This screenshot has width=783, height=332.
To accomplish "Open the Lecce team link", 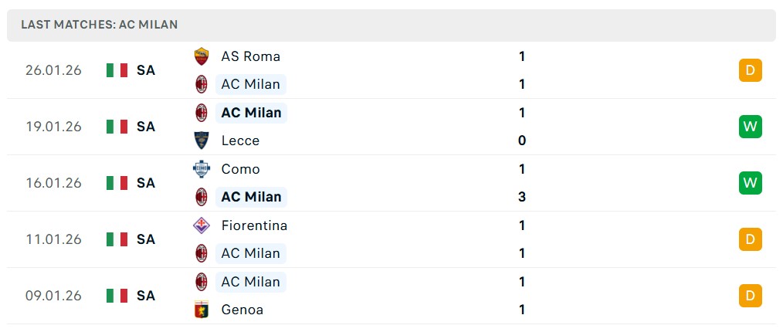I will click(x=240, y=141).
